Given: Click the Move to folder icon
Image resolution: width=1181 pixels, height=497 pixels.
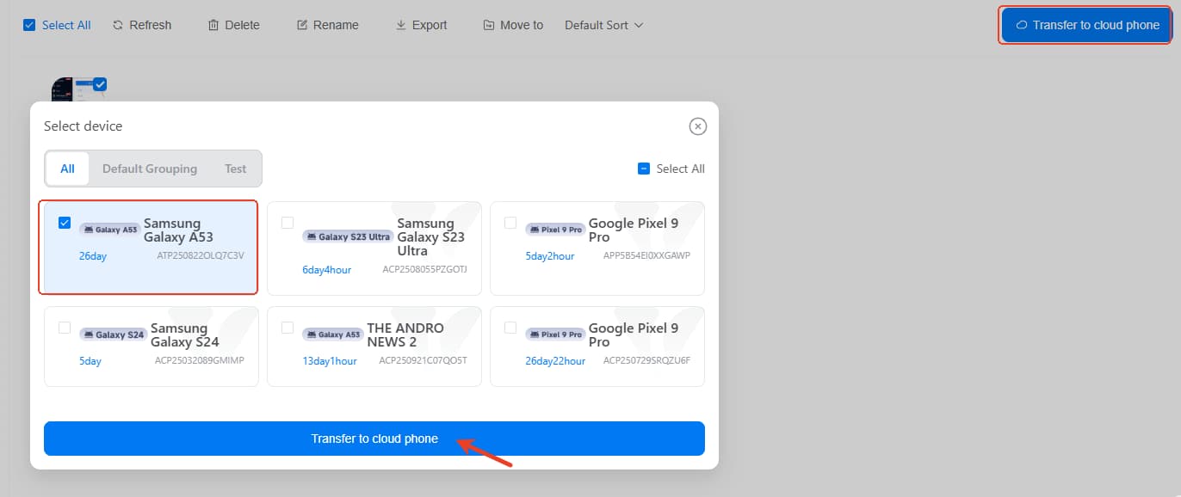Looking at the screenshot, I should (x=489, y=25).
